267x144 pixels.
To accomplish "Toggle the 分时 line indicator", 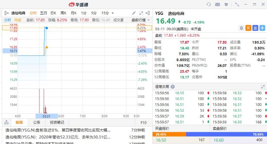I will coord(7,20).
